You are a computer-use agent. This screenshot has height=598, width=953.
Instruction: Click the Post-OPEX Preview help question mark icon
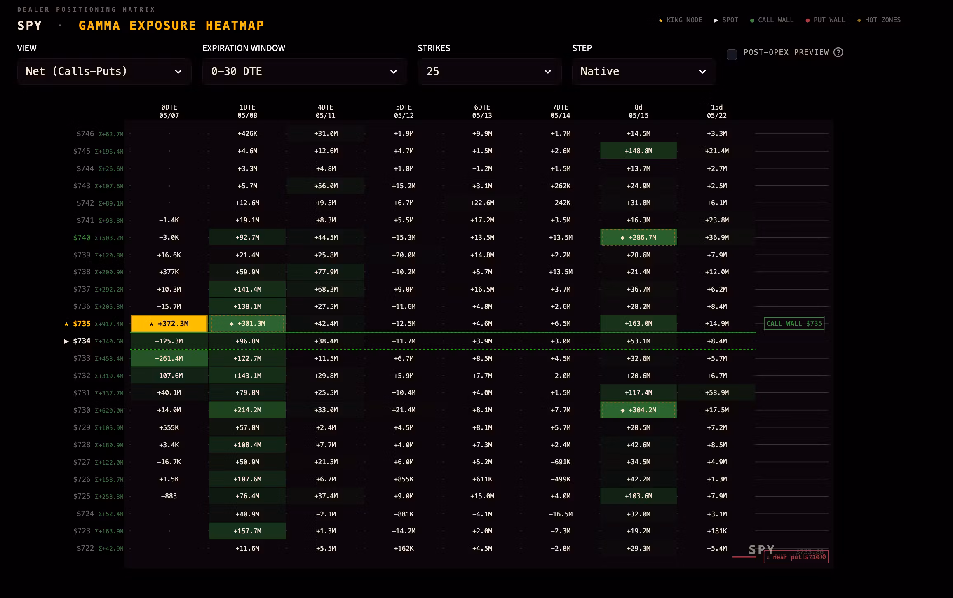click(838, 52)
